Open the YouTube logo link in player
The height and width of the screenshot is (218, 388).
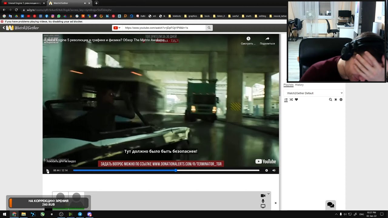coord(266,161)
